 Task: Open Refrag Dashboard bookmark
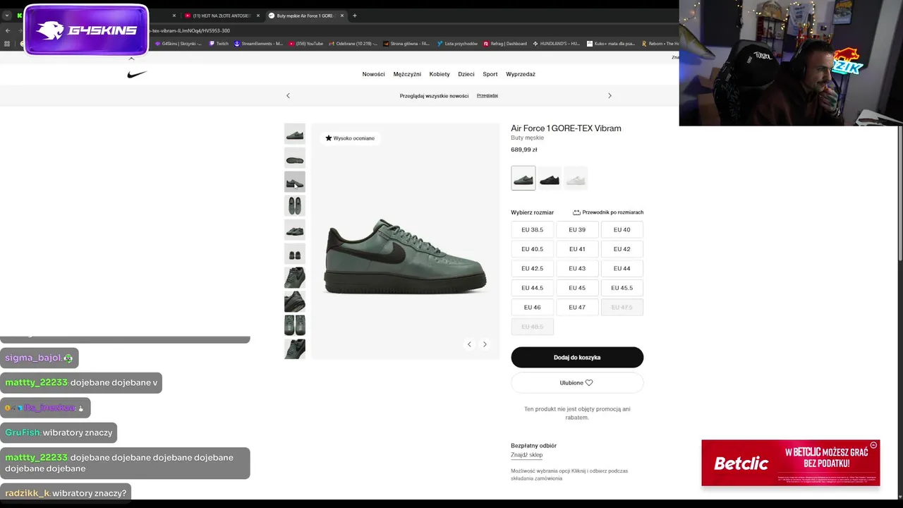(505, 44)
